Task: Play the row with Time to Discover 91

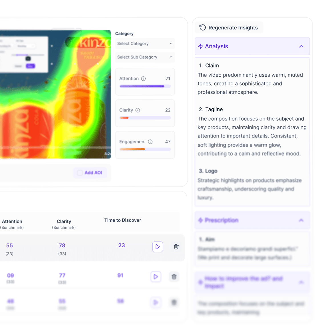Action: pyautogui.click(x=156, y=276)
